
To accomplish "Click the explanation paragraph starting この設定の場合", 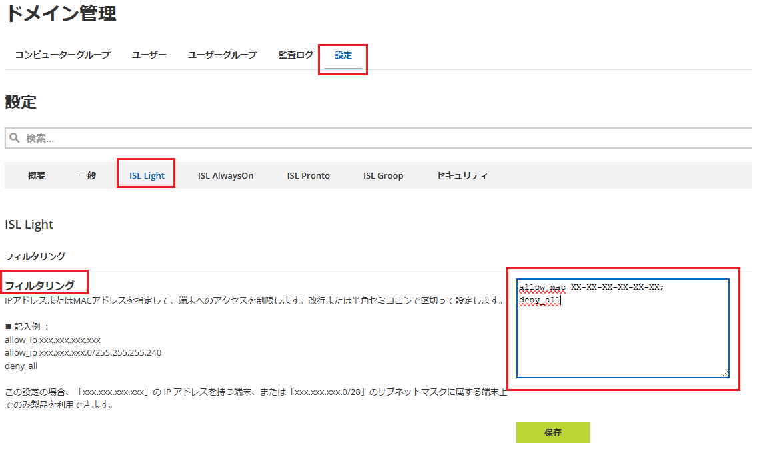I will (x=256, y=398).
